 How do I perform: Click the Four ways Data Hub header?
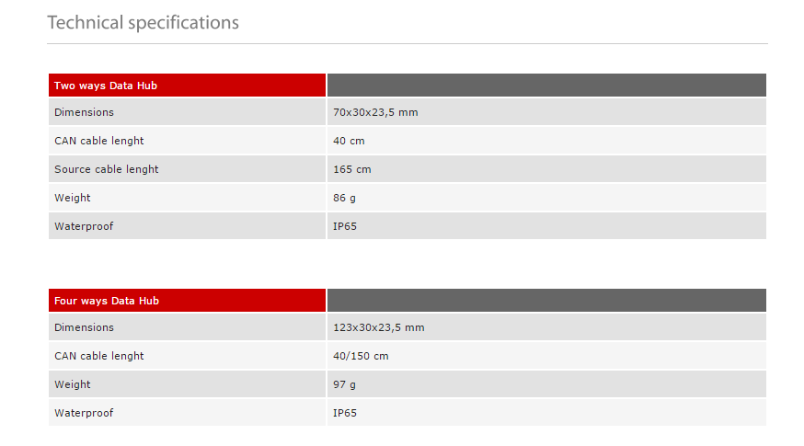106,301
